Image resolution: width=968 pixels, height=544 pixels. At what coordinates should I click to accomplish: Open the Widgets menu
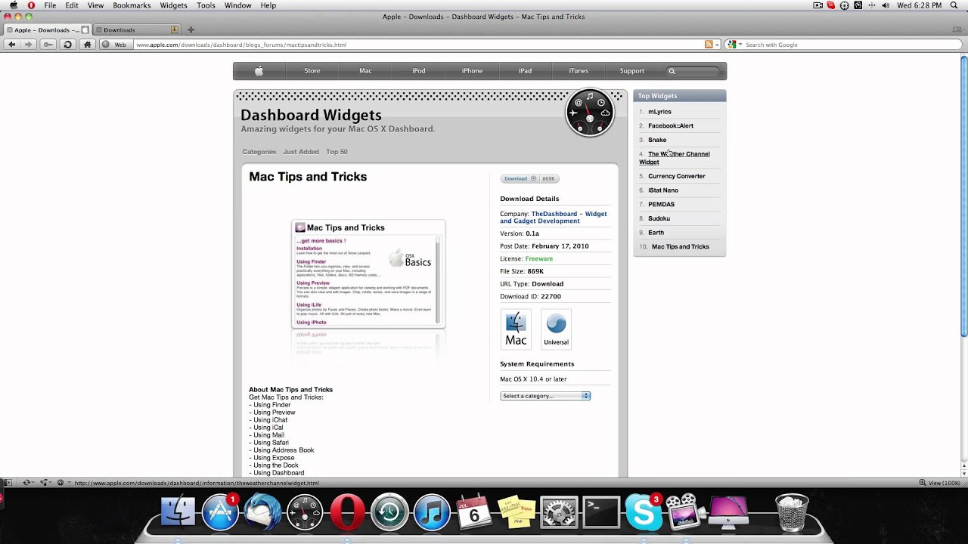(173, 5)
